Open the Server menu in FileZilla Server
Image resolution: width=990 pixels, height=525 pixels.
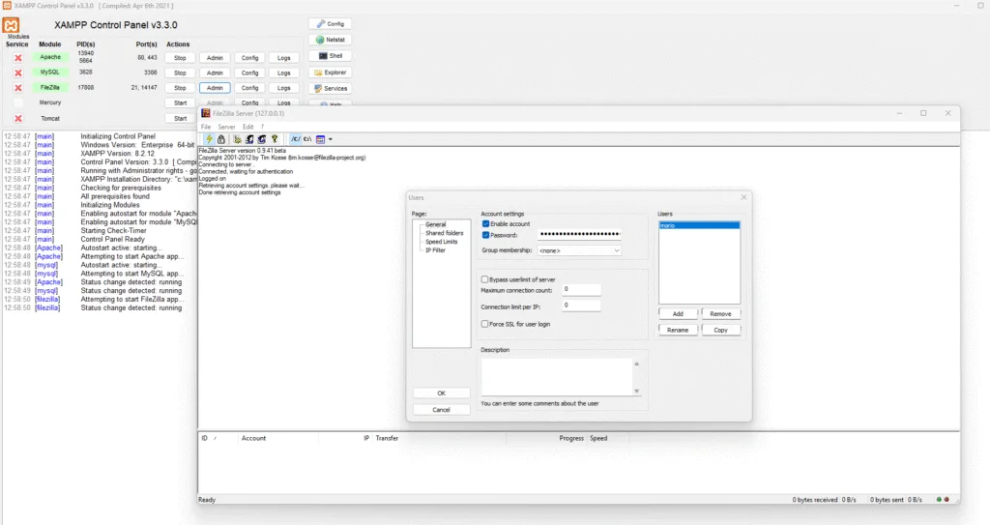(226, 127)
